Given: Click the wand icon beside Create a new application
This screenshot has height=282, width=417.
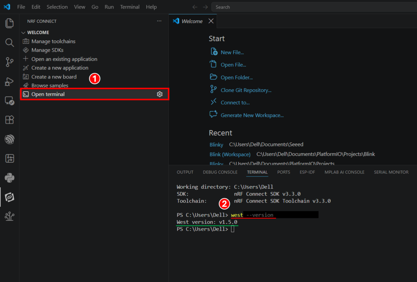Looking at the screenshot, I should (26, 68).
